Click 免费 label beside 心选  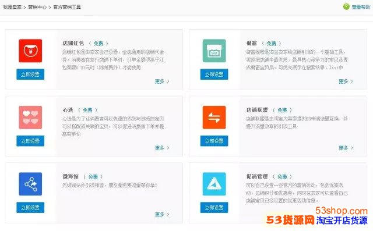point(87,110)
